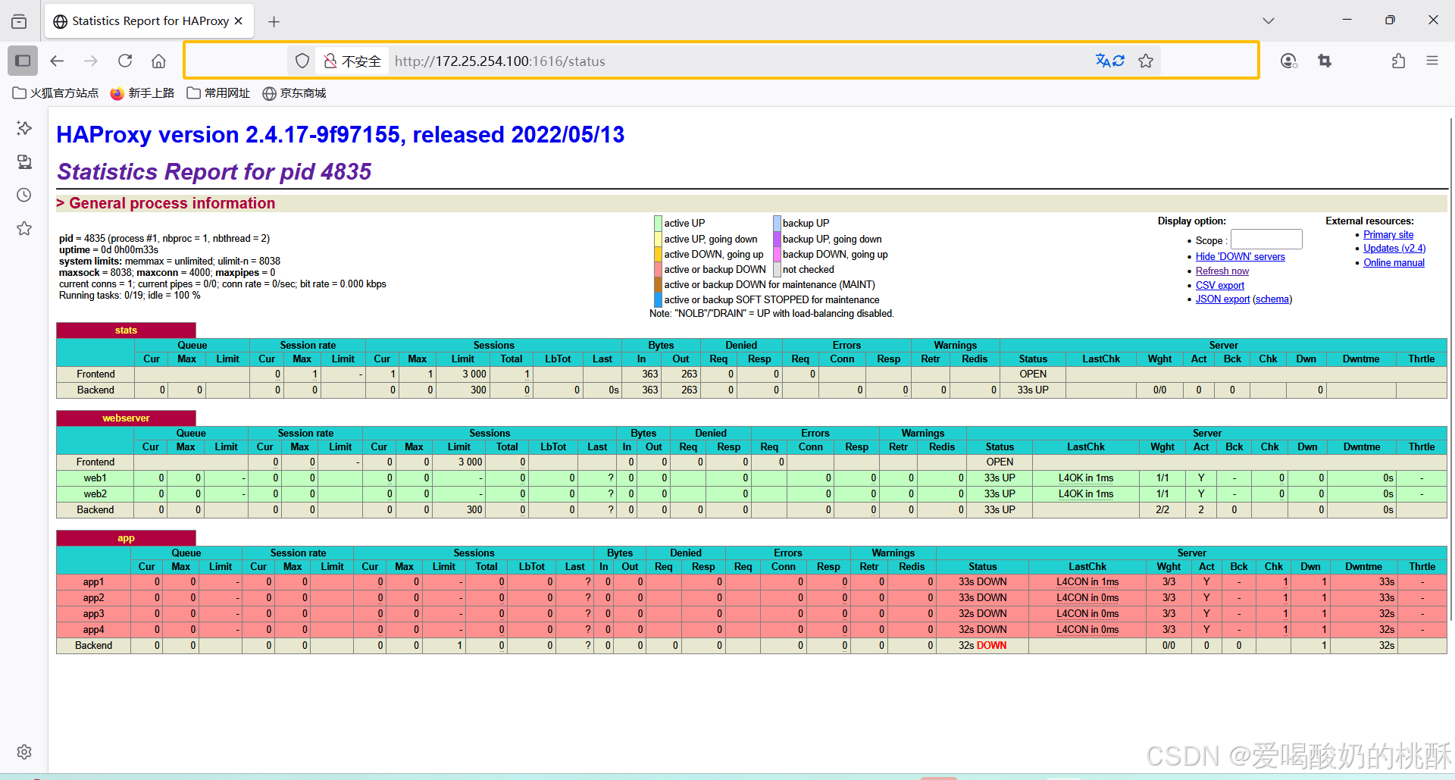This screenshot has width=1455, height=780.
Task: Click the web1 server row name
Action: pos(95,478)
